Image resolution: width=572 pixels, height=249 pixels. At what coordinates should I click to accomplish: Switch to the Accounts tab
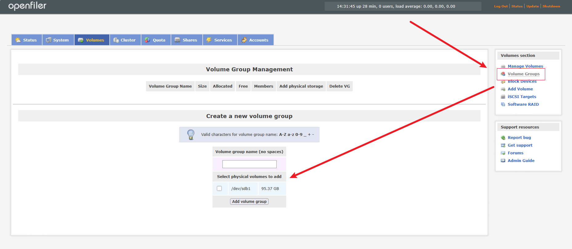[255, 40]
